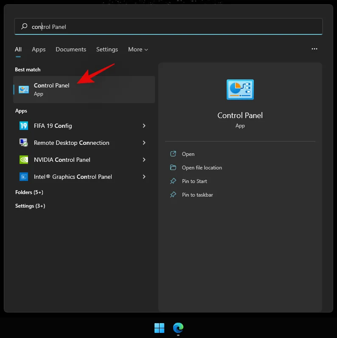337x338 pixels.
Task: Click the search magnifier icon
Action: click(24, 26)
